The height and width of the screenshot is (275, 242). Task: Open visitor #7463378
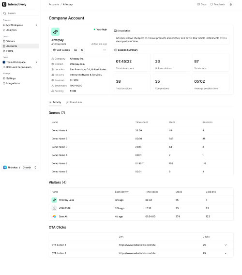tap(64, 208)
